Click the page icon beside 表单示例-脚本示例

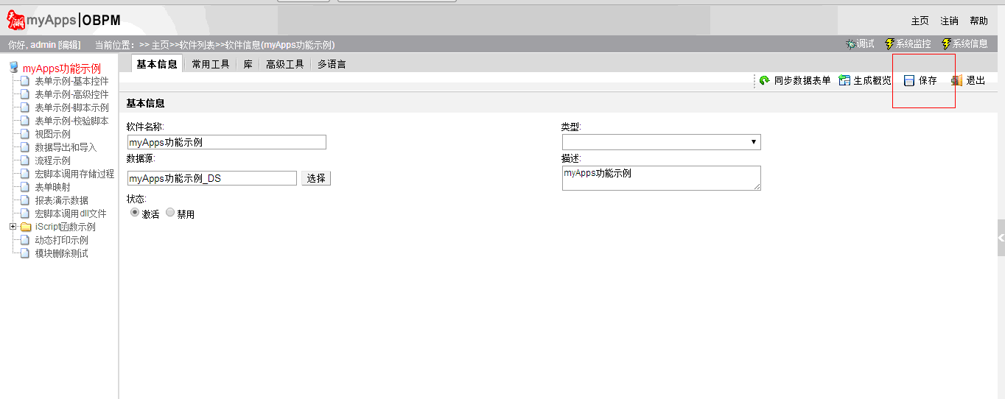(25, 107)
